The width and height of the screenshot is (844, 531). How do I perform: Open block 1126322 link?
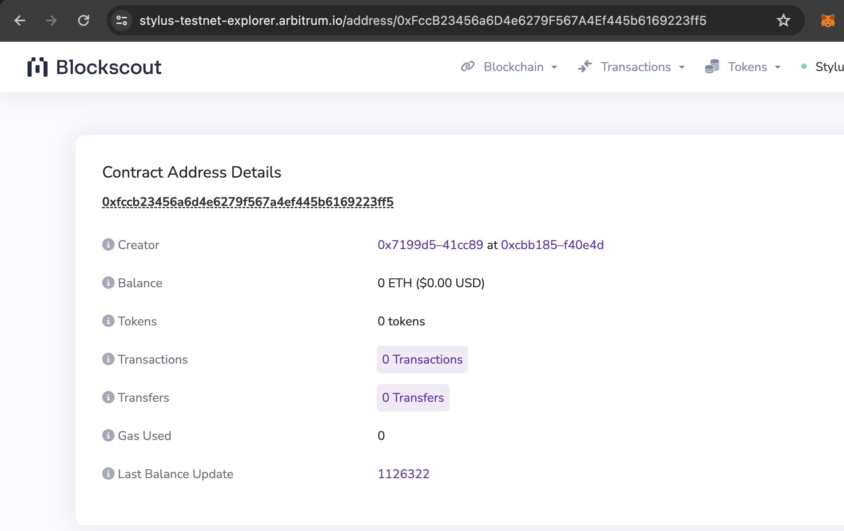(403, 474)
